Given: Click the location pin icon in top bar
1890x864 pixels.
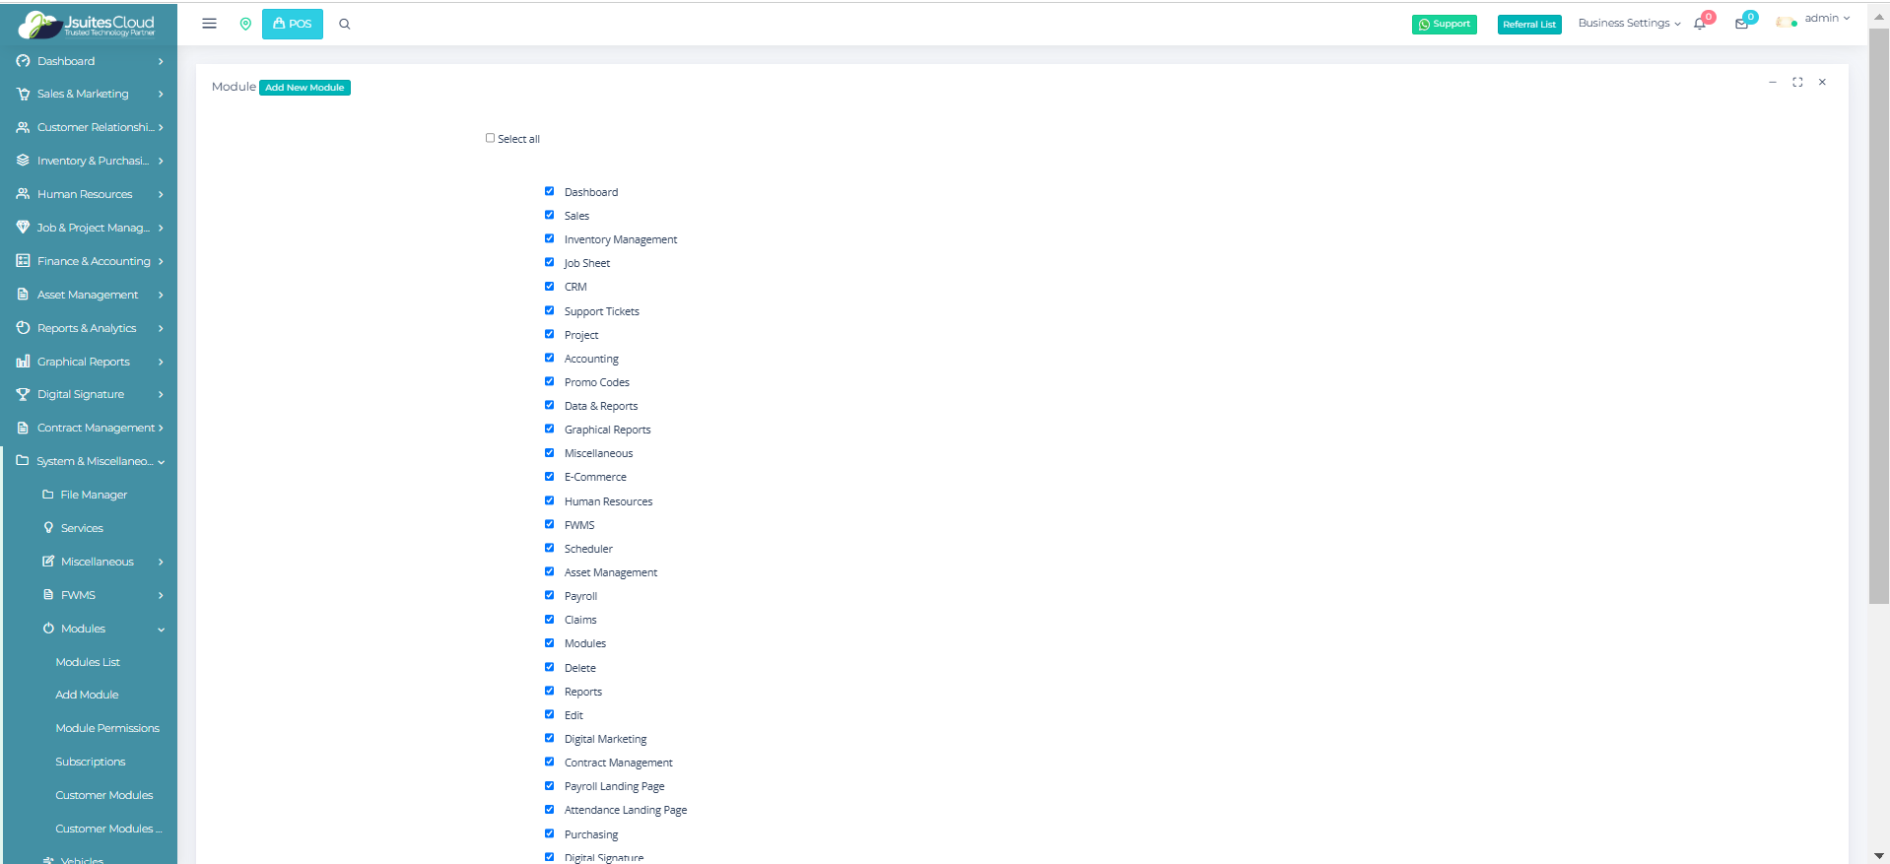Looking at the screenshot, I should pos(245,24).
